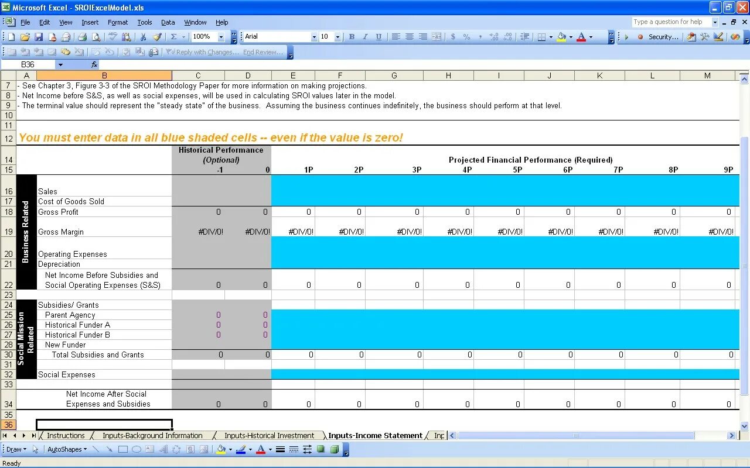Open the Control Toolbox icon
750x468 pixels.
coord(705,37)
